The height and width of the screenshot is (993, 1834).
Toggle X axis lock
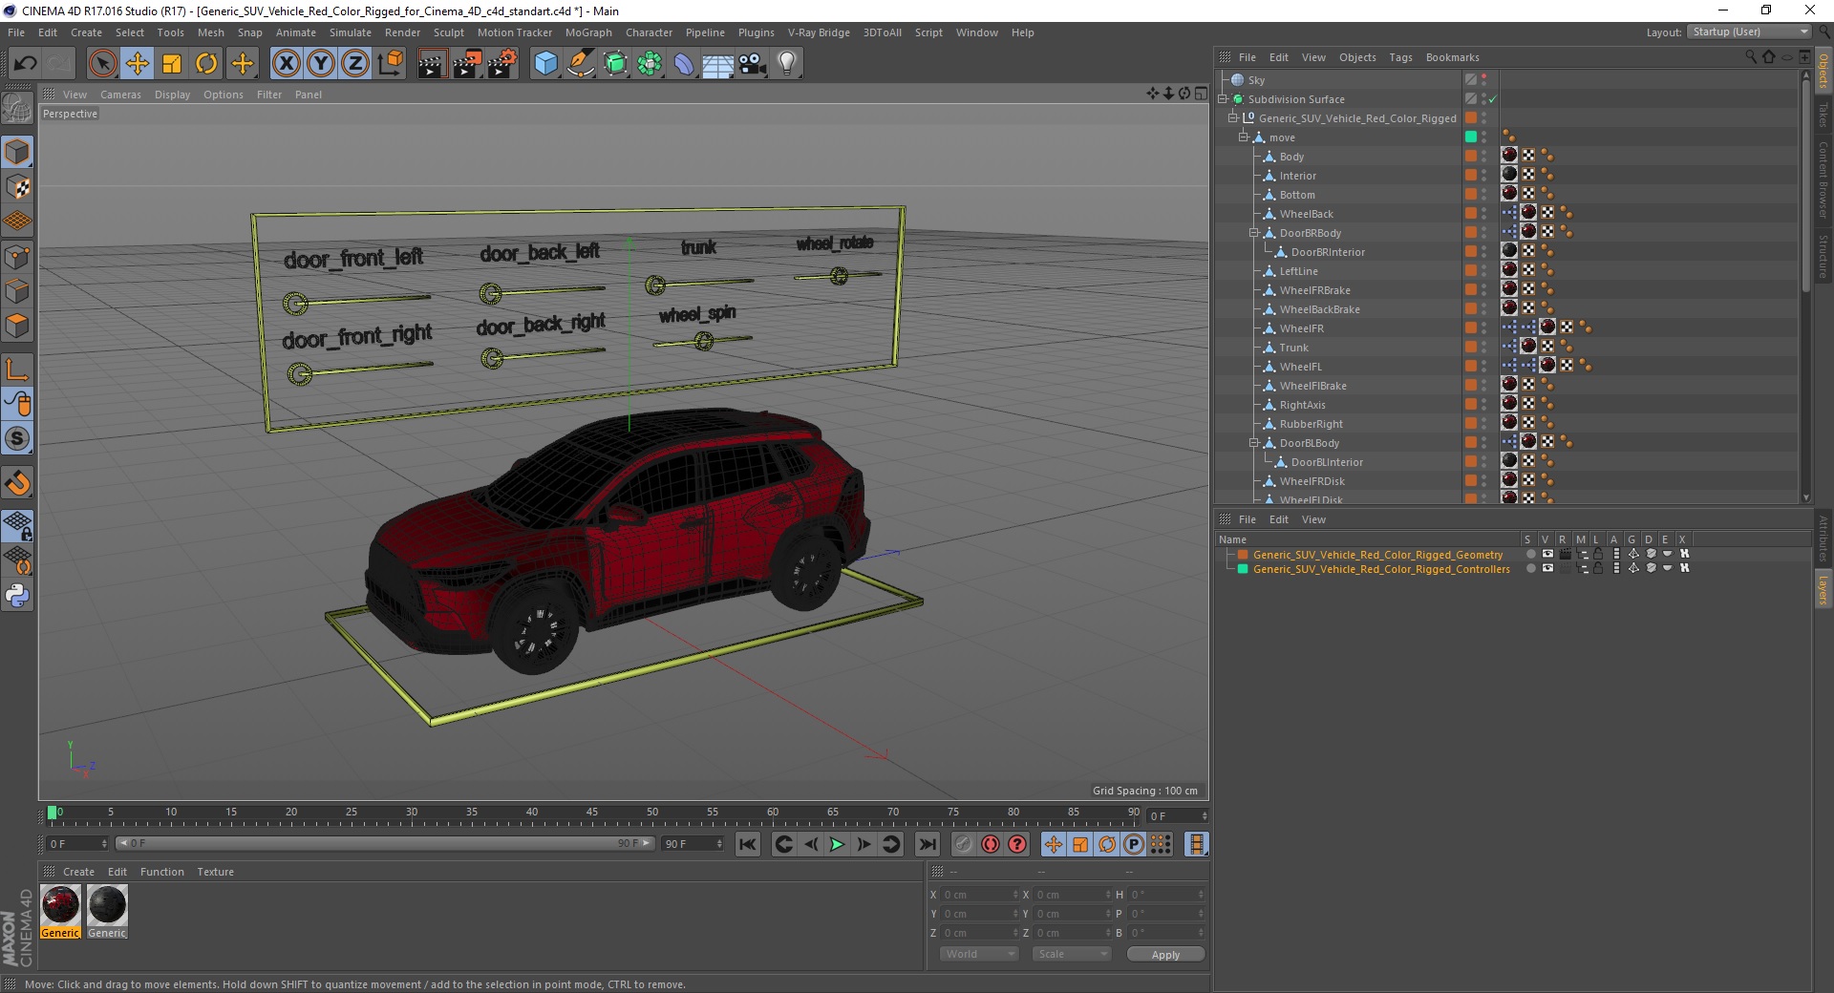pyautogui.click(x=286, y=63)
